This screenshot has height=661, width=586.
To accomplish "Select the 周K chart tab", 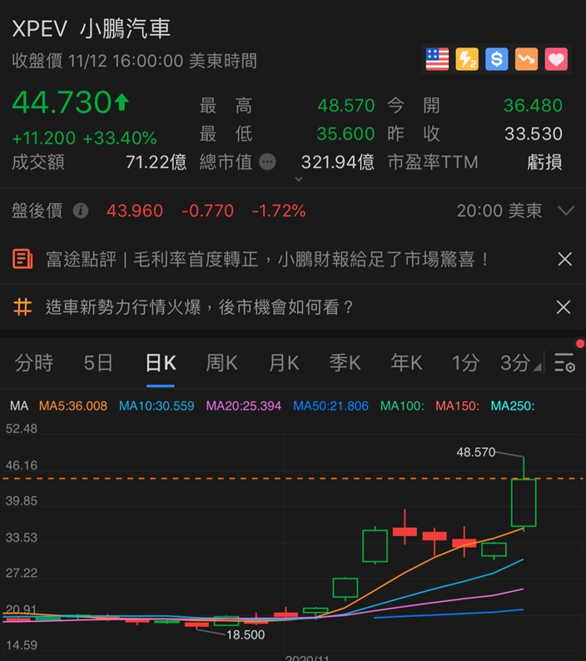I will [221, 362].
